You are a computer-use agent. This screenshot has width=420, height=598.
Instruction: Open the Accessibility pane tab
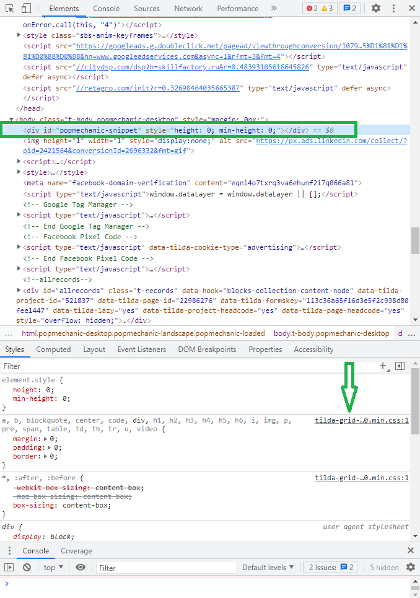pyautogui.click(x=313, y=350)
